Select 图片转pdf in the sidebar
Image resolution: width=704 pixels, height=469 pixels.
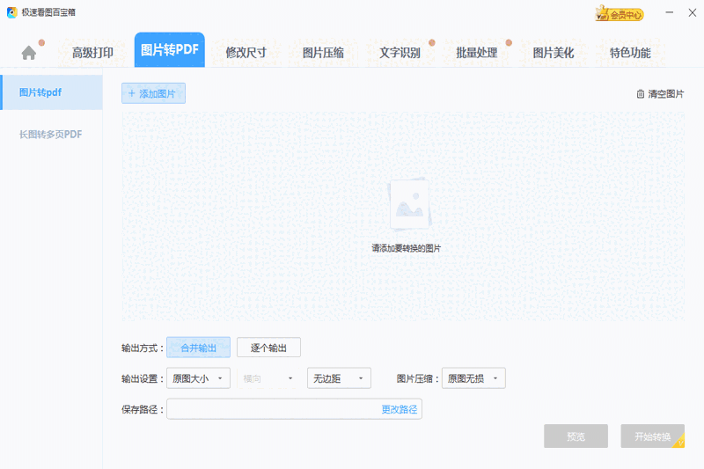[52, 92]
